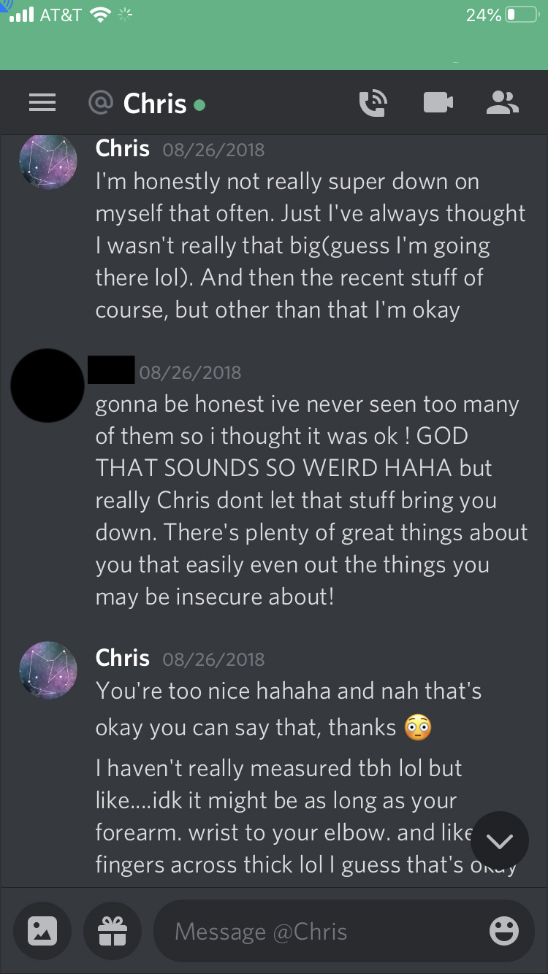Tap the redacted username block
548x974 pixels.
pyautogui.click(x=111, y=369)
